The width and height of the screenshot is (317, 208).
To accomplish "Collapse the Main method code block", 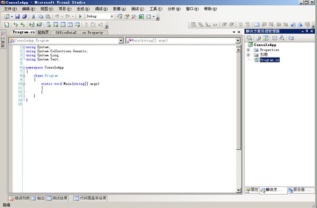I will click(x=24, y=84).
